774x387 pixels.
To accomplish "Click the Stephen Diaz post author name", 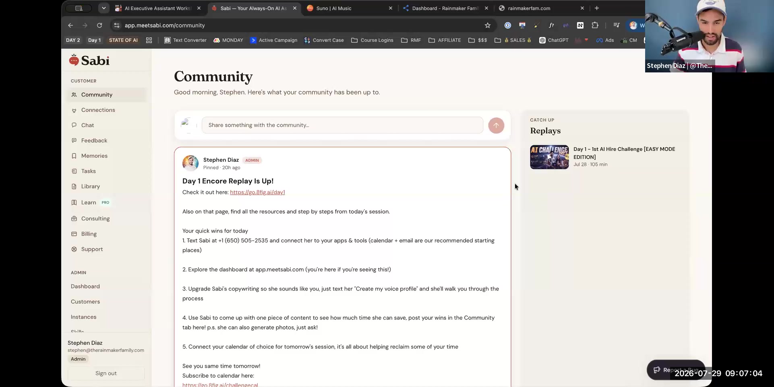I will [221, 160].
